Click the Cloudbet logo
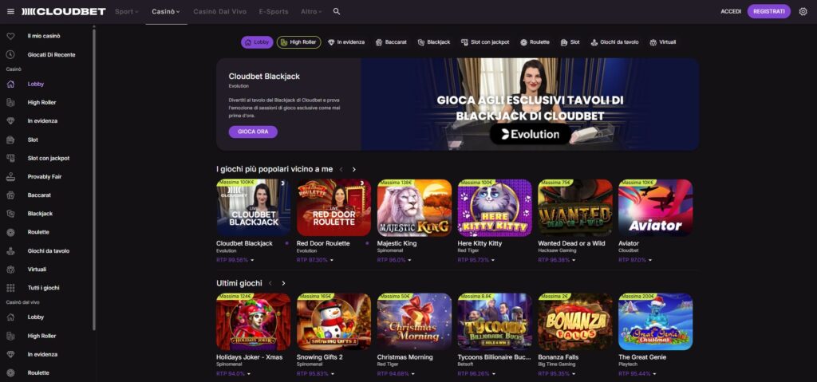The width and height of the screenshot is (817, 382). [64, 11]
